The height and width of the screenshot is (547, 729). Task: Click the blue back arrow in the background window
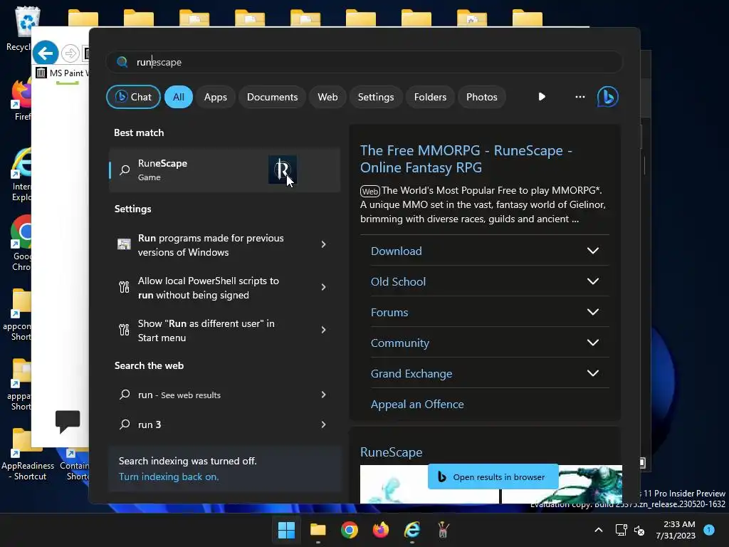[46, 53]
